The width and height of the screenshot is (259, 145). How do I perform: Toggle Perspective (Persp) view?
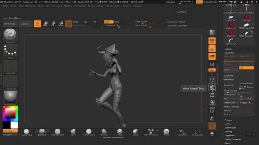point(212,41)
